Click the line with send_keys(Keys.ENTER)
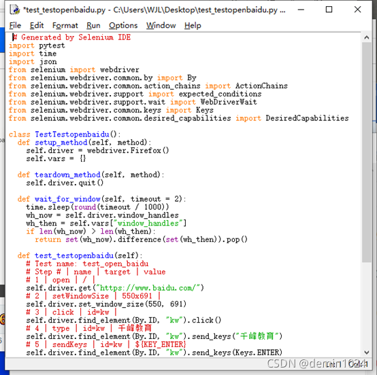 [x=154, y=353]
